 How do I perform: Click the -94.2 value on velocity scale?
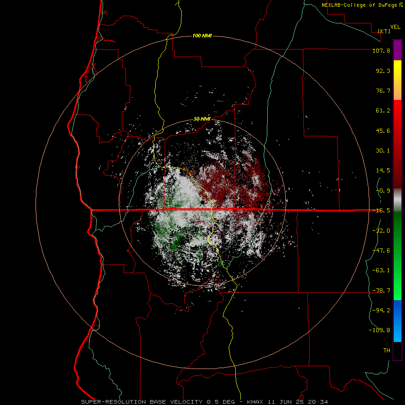[x=381, y=310]
